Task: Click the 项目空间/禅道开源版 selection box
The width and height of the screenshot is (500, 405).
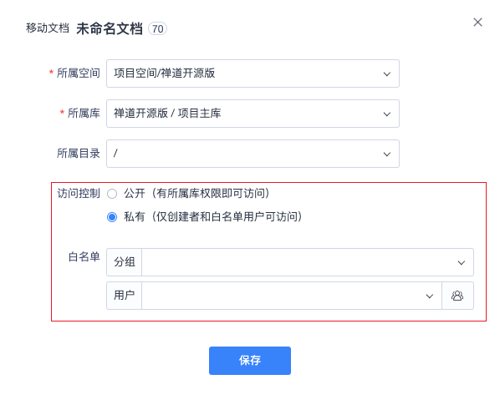Action: 253,73
